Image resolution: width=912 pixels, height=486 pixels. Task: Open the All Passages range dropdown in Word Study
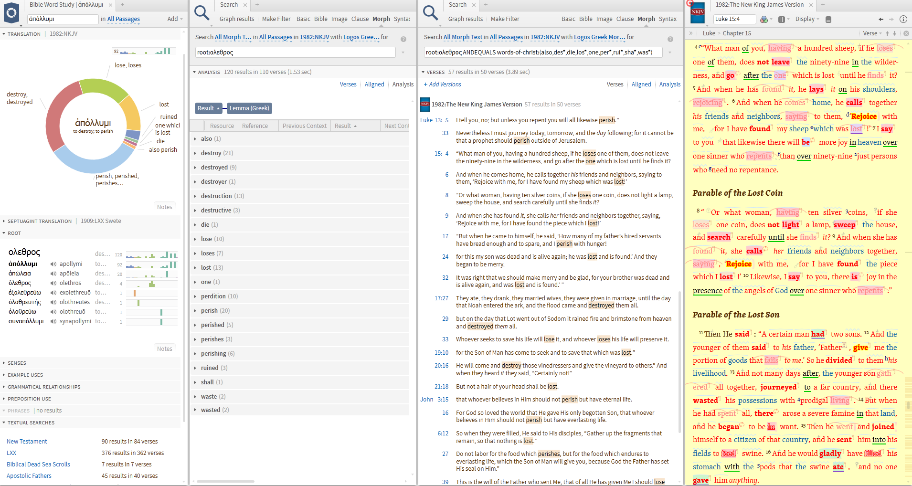(123, 19)
